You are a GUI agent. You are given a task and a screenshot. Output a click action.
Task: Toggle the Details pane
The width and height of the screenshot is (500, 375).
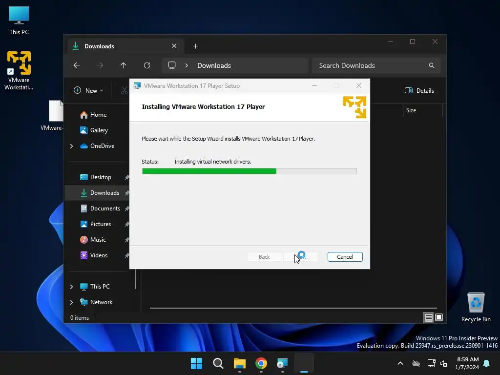[x=419, y=90]
